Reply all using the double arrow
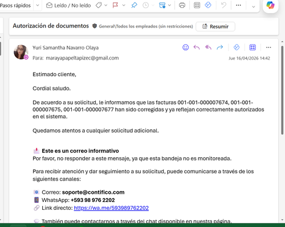 208,47
